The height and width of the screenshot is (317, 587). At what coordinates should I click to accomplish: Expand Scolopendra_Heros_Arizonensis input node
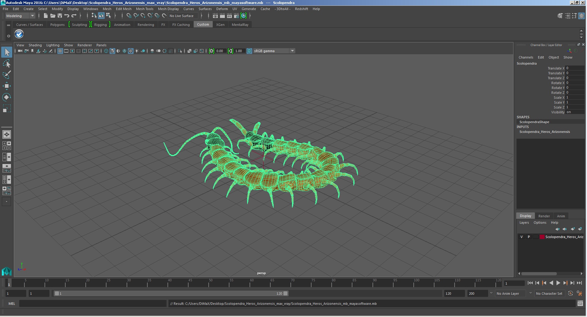point(545,132)
